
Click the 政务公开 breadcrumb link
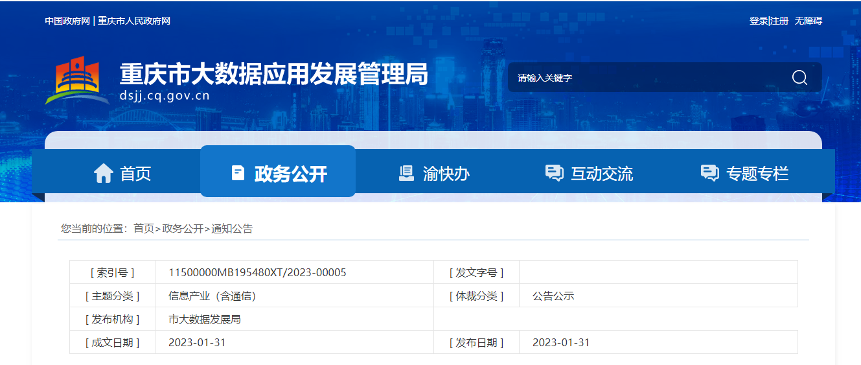coord(183,228)
